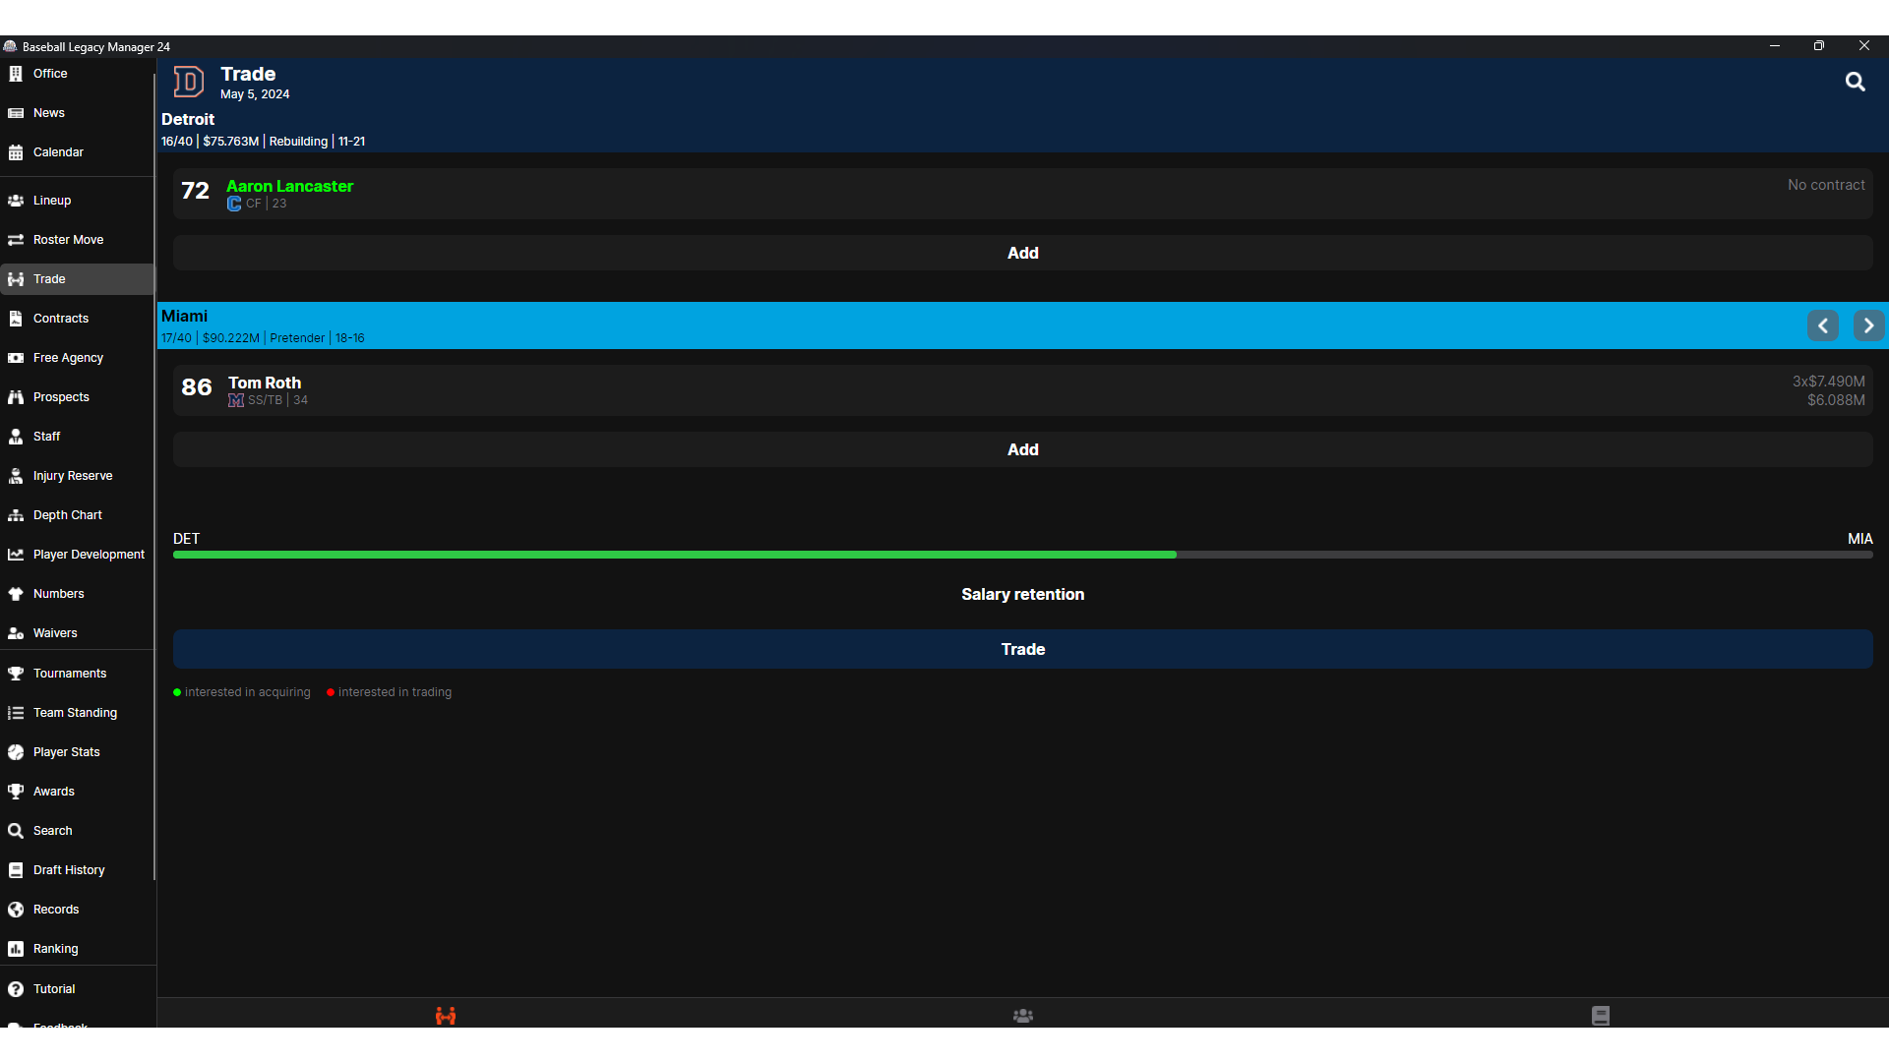
Task: Open the Search menu item in sidebar
Action: 77,831
